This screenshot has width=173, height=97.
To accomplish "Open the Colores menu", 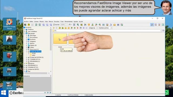I will 36,22.
